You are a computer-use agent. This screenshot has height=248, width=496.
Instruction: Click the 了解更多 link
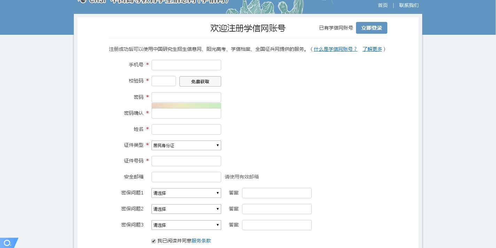(x=372, y=49)
